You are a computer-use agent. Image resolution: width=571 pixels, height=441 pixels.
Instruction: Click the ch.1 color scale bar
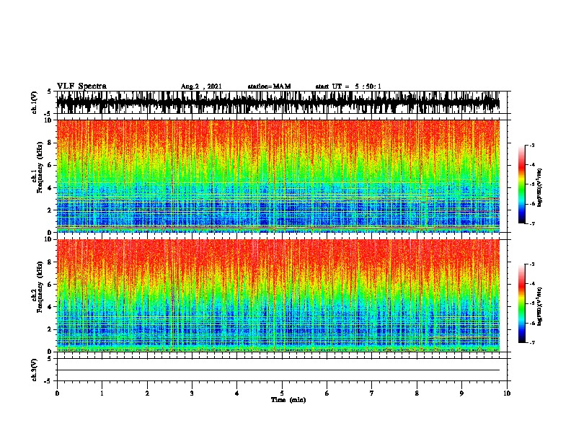tap(521, 184)
